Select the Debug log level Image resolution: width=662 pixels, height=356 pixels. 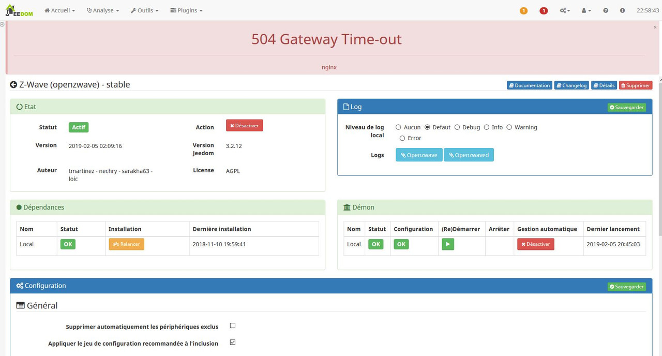pyautogui.click(x=457, y=127)
